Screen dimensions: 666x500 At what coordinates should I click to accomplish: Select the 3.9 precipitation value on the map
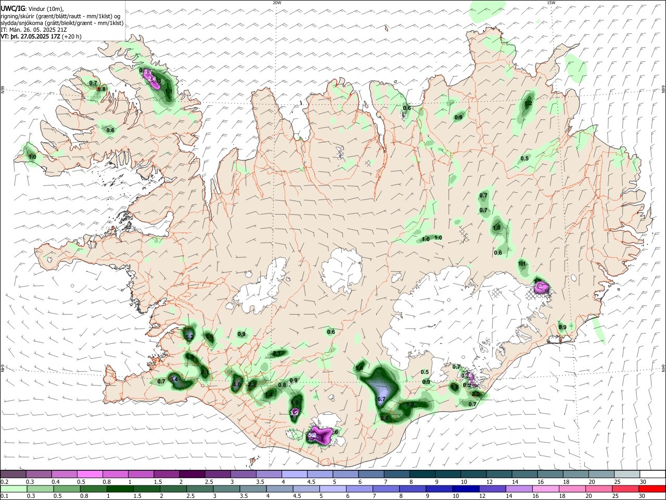click(294, 413)
